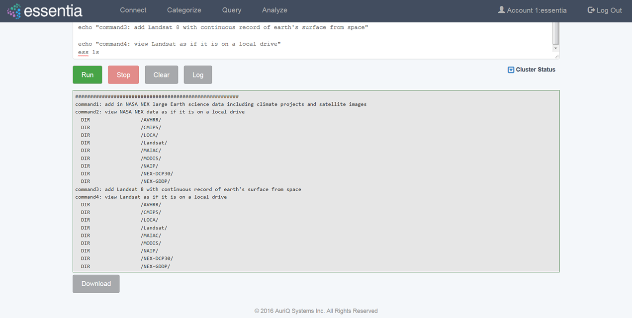The image size is (632, 318).
Task: Click the first /NEX-GDDP/ output entry
Action: [155, 181]
